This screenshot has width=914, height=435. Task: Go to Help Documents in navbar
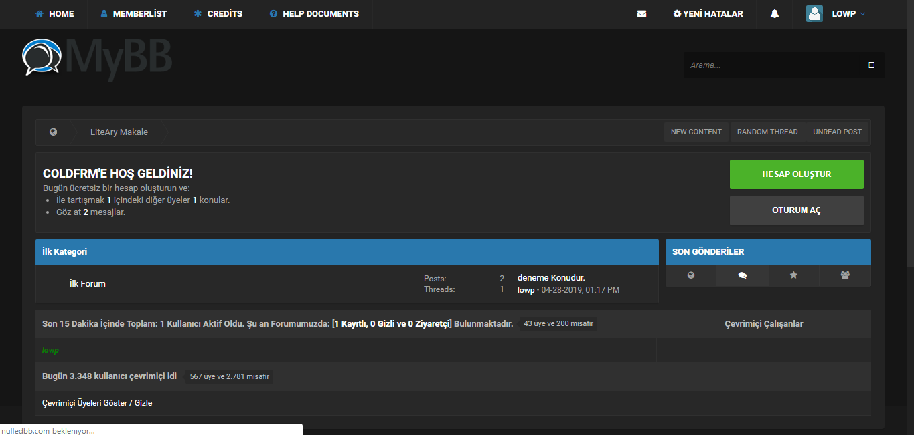(314, 14)
